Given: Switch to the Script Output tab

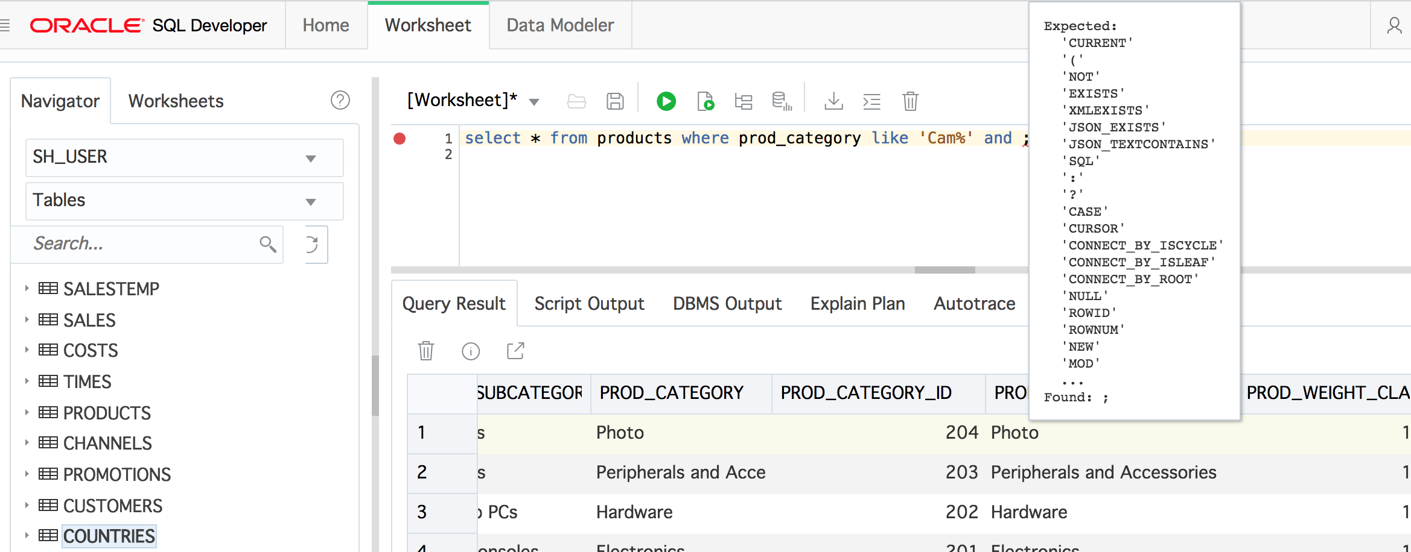Looking at the screenshot, I should 589,304.
